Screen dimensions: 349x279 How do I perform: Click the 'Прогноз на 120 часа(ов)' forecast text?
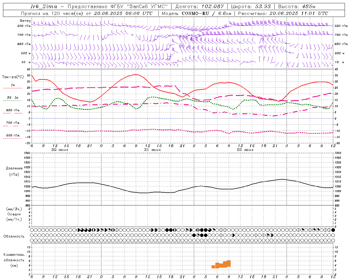point(53,13)
